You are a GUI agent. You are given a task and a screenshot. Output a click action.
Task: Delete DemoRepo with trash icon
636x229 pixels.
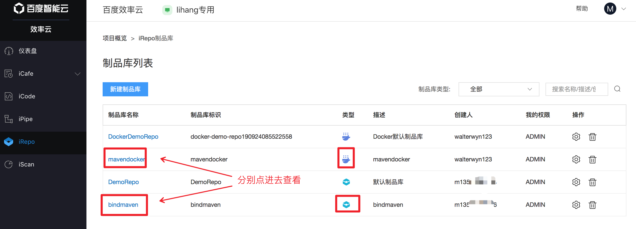pos(593,182)
